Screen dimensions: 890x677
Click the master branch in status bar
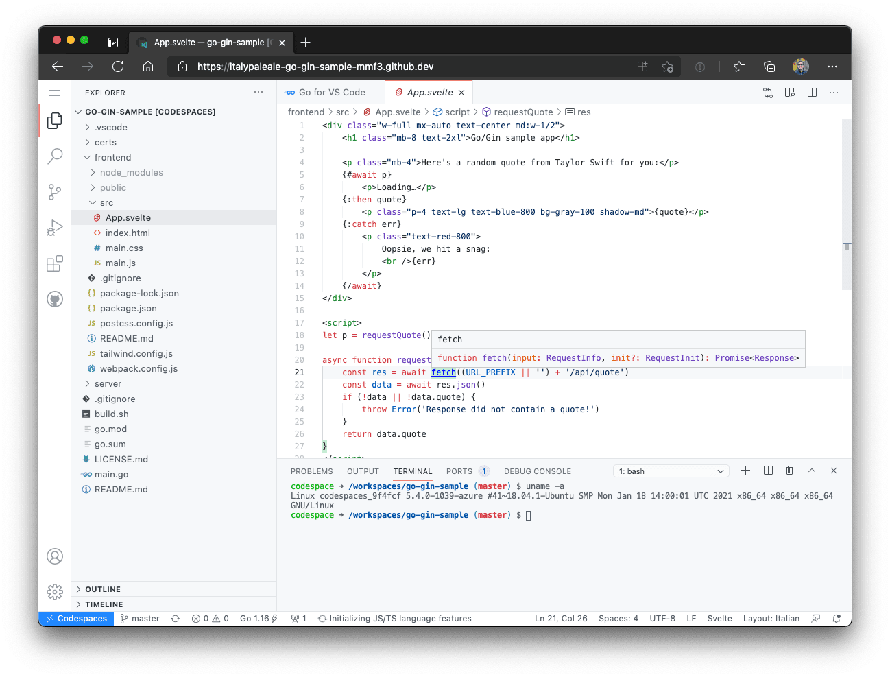(x=140, y=619)
